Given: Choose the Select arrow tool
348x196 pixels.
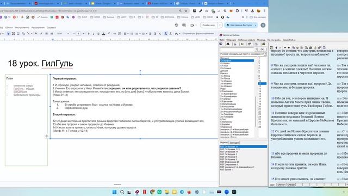Looking at the screenshot, I should tap(8, 34).
